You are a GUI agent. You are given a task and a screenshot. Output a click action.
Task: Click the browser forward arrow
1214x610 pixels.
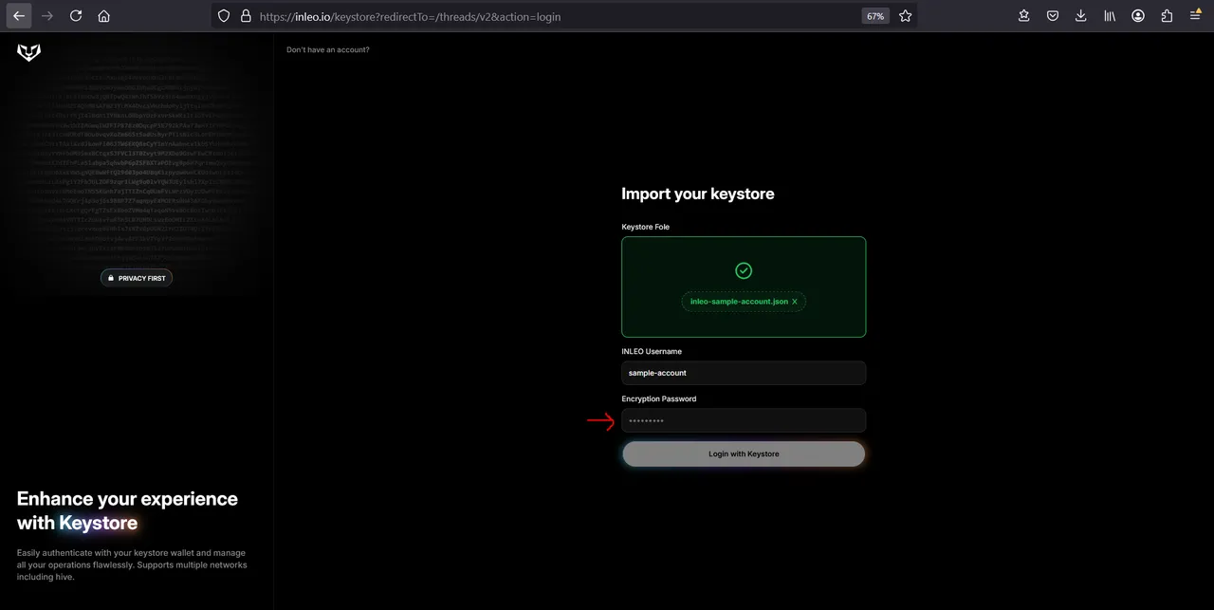pos(47,16)
